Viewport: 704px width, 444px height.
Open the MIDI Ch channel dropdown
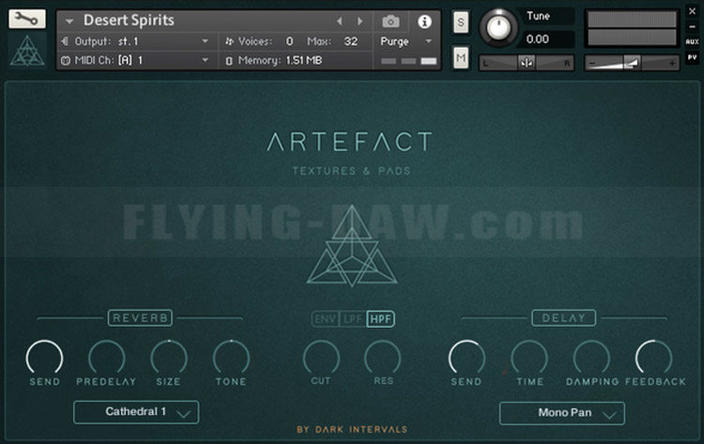(138, 60)
